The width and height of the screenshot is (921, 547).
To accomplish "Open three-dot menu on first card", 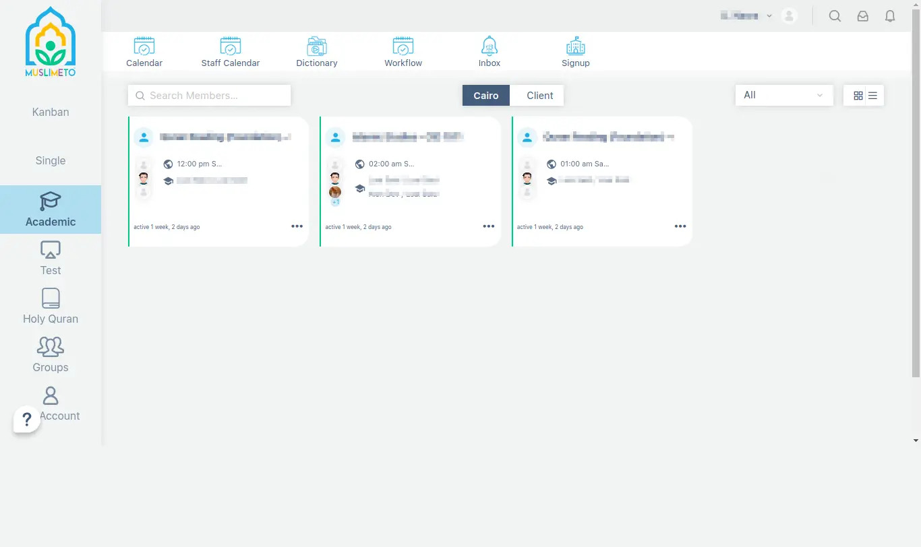I will click(x=297, y=226).
